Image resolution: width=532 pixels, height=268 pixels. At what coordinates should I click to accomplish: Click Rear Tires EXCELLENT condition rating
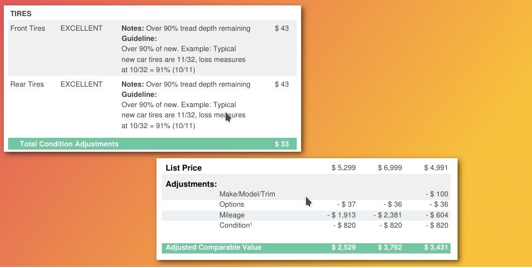pos(81,84)
